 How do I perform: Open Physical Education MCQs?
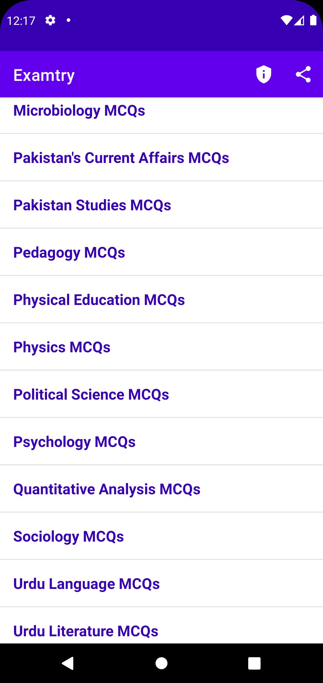(99, 300)
